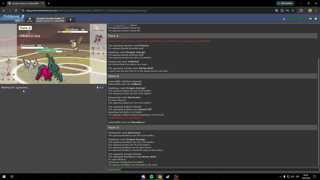Viewport: 320px width, 180px height.
Task: Select your Masquerain sprite on the field
Action: coord(30,64)
